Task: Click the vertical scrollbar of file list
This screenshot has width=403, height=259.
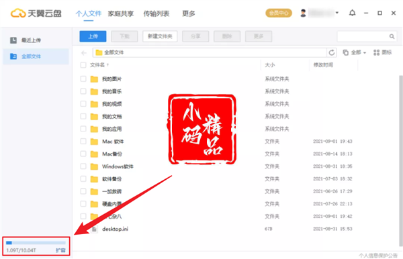Action: pos(401,160)
